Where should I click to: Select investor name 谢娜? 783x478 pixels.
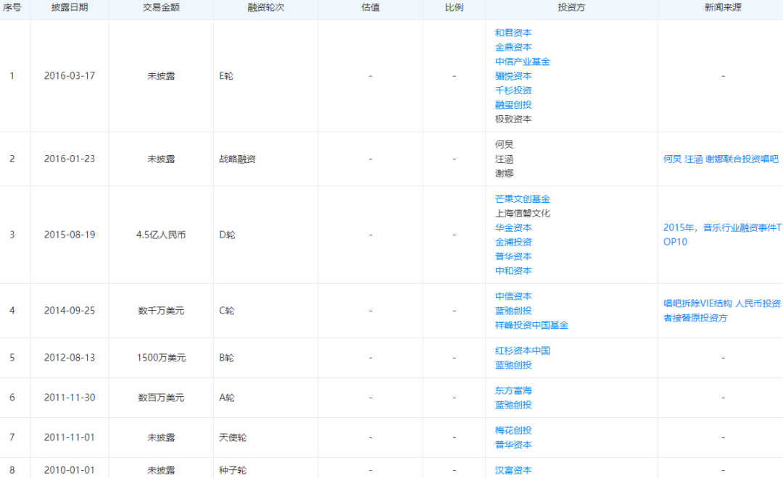[x=504, y=174]
